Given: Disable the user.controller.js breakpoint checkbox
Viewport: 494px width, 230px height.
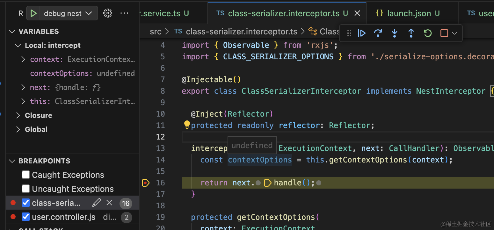Looking at the screenshot, I should pos(26,217).
